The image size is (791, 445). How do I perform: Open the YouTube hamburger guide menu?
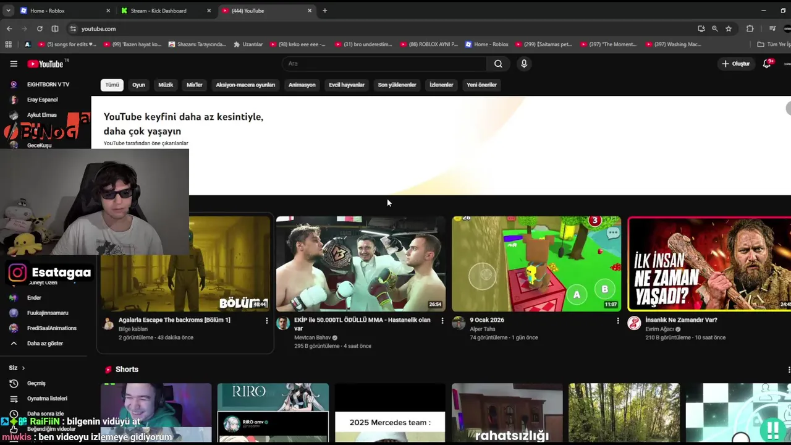click(14, 64)
